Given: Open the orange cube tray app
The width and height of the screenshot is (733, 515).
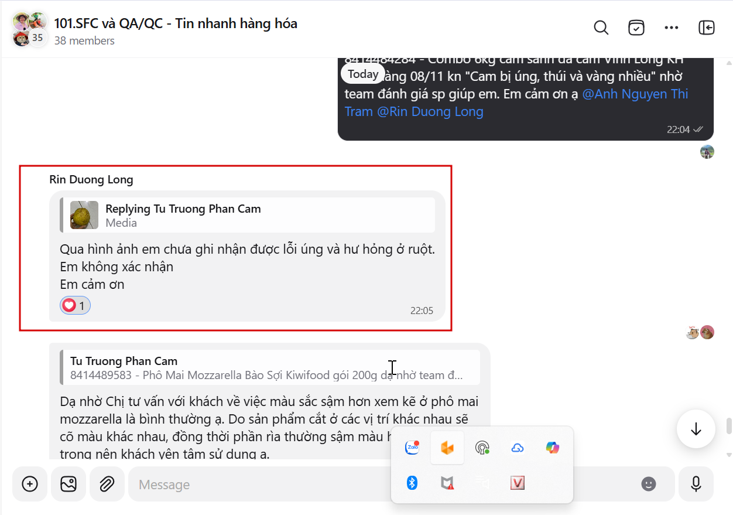Looking at the screenshot, I should (x=447, y=448).
